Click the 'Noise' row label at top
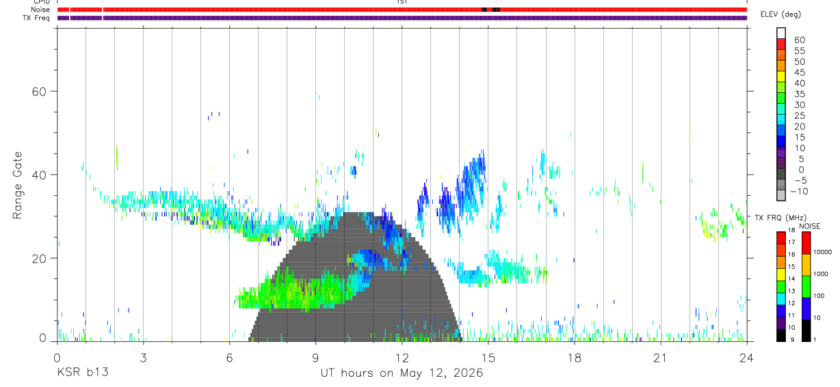The width and height of the screenshot is (840, 387). tap(40, 10)
